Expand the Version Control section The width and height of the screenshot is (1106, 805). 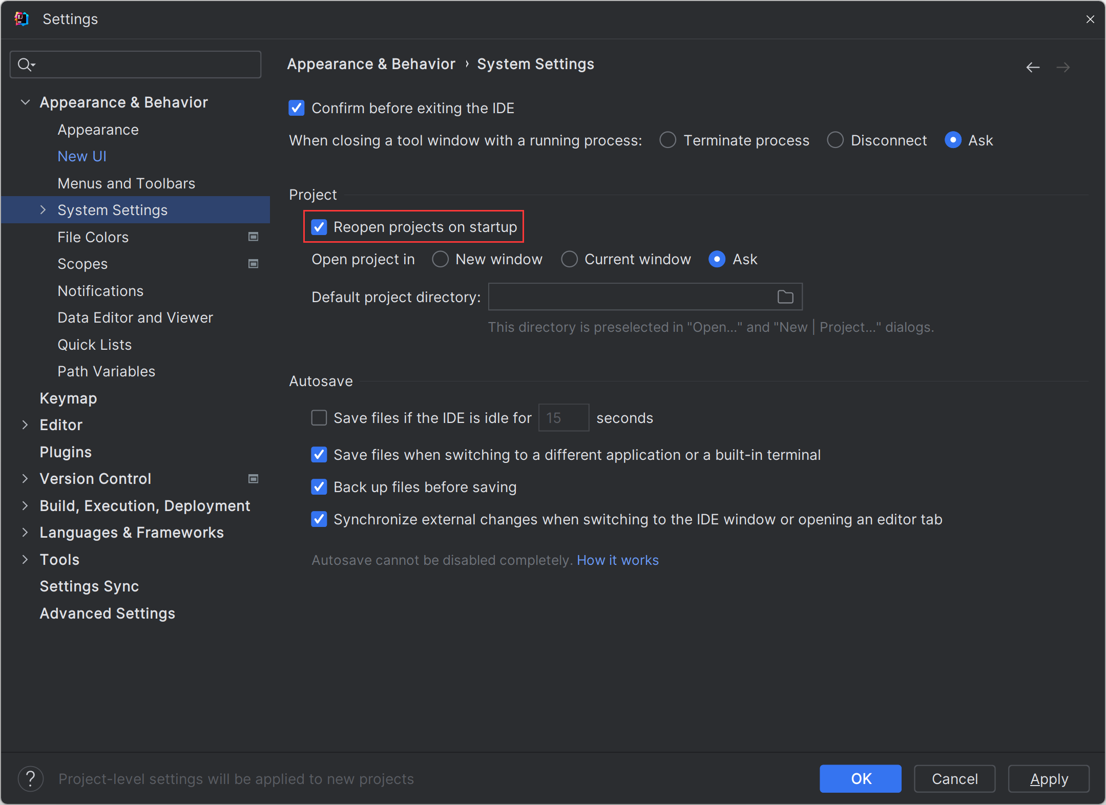tap(25, 479)
